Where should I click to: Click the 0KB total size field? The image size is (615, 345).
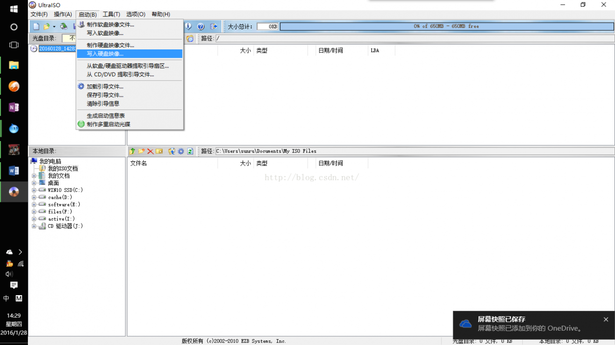(x=268, y=26)
